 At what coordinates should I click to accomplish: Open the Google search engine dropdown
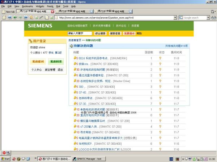click(x=208, y=18)
